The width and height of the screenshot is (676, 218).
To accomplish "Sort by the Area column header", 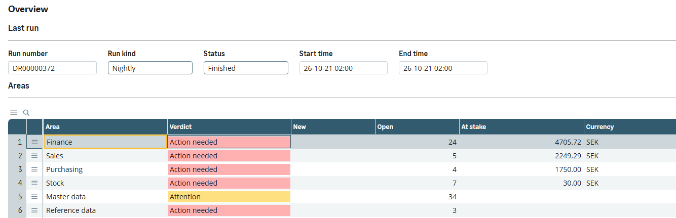I will point(105,127).
